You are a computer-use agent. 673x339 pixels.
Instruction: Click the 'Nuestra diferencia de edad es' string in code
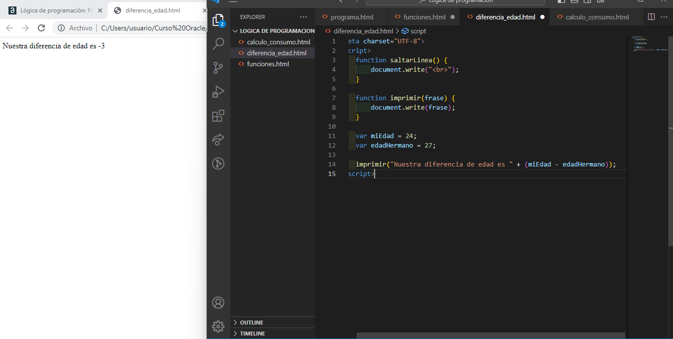pyautogui.click(x=451, y=165)
